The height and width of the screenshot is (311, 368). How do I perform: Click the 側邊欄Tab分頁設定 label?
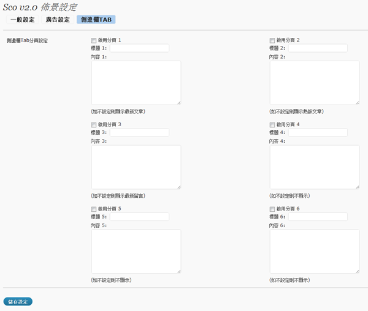(x=27, y=40)
